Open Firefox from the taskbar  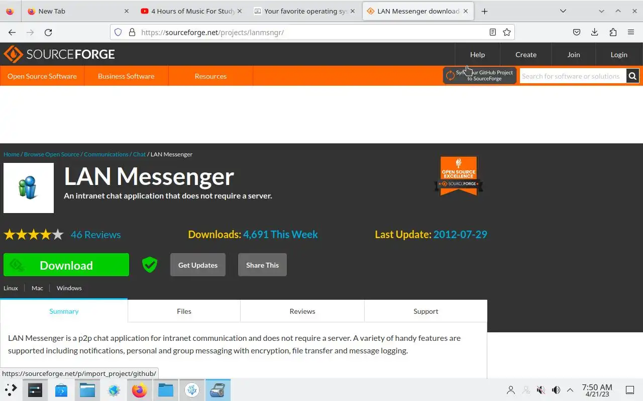tap(139, 390)
